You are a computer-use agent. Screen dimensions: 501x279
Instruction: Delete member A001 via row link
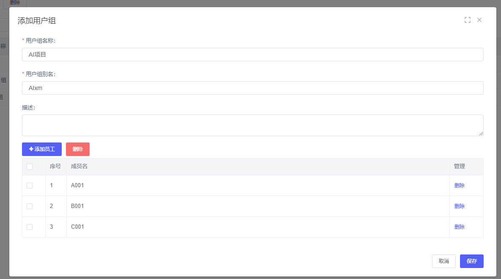point(459,186)
